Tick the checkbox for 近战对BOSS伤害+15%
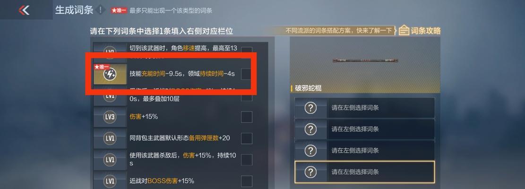The image size is (525, 189). click(246, 181)
